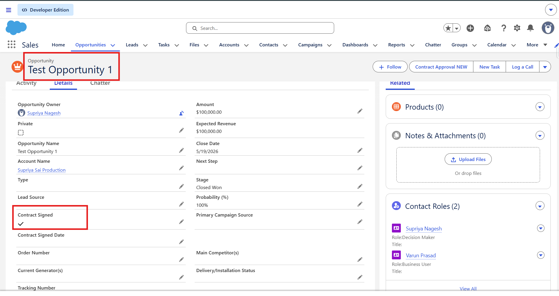Open the hamburger menu icon
The image size is (559, 296).
9,10
